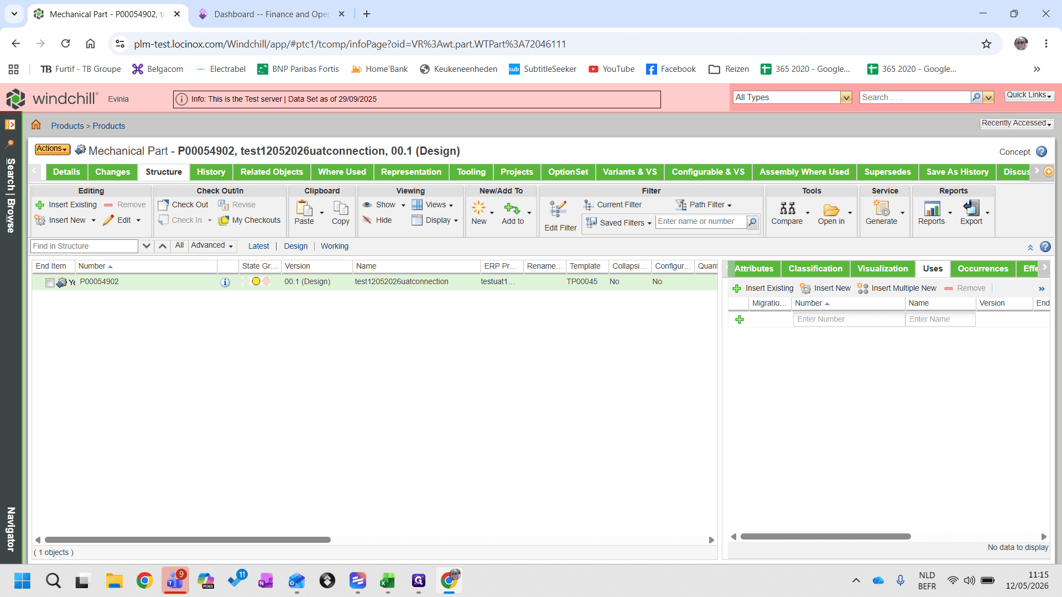The image size is (1062, 597).
Task: Tick the checkbox for row P00054902
Action: [x=49, y=282]
